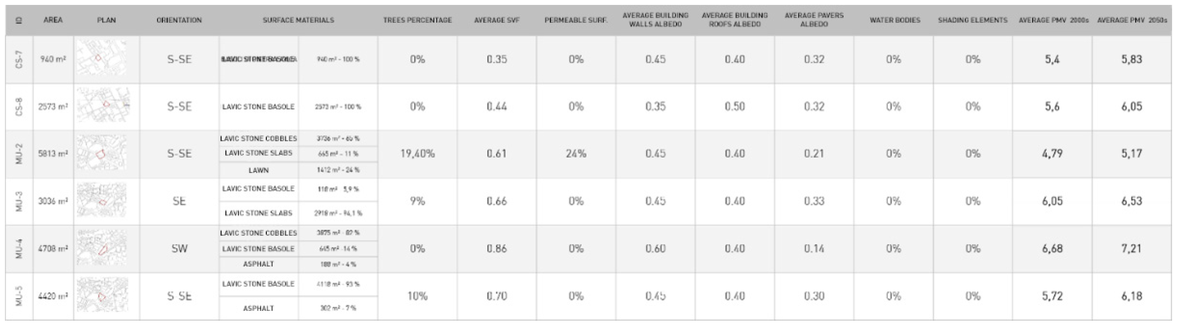Click the 24% permeable surface cell
1177x326 pixels.
(576, 153)
